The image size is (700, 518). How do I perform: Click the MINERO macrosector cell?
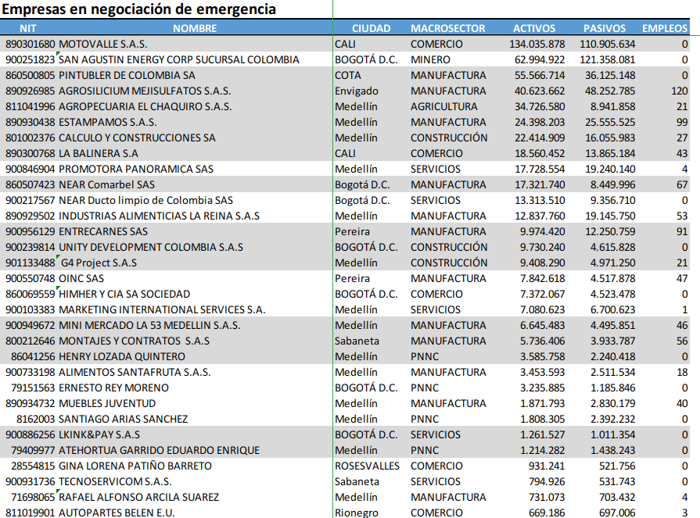coord(430,59)
